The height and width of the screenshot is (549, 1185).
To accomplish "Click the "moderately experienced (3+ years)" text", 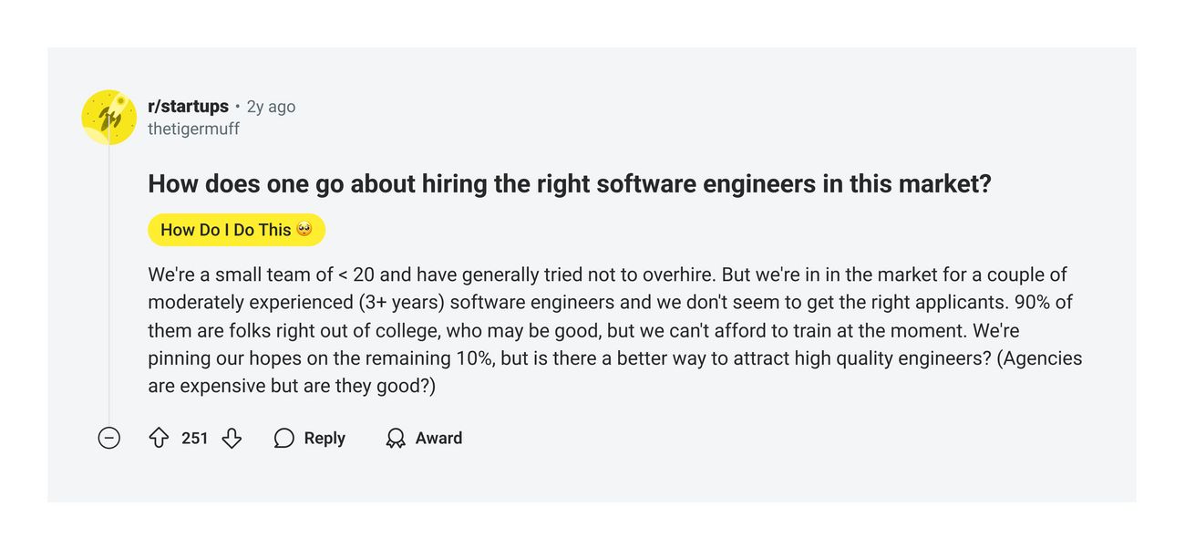I will pyautogui.click(x=296, y=303).
